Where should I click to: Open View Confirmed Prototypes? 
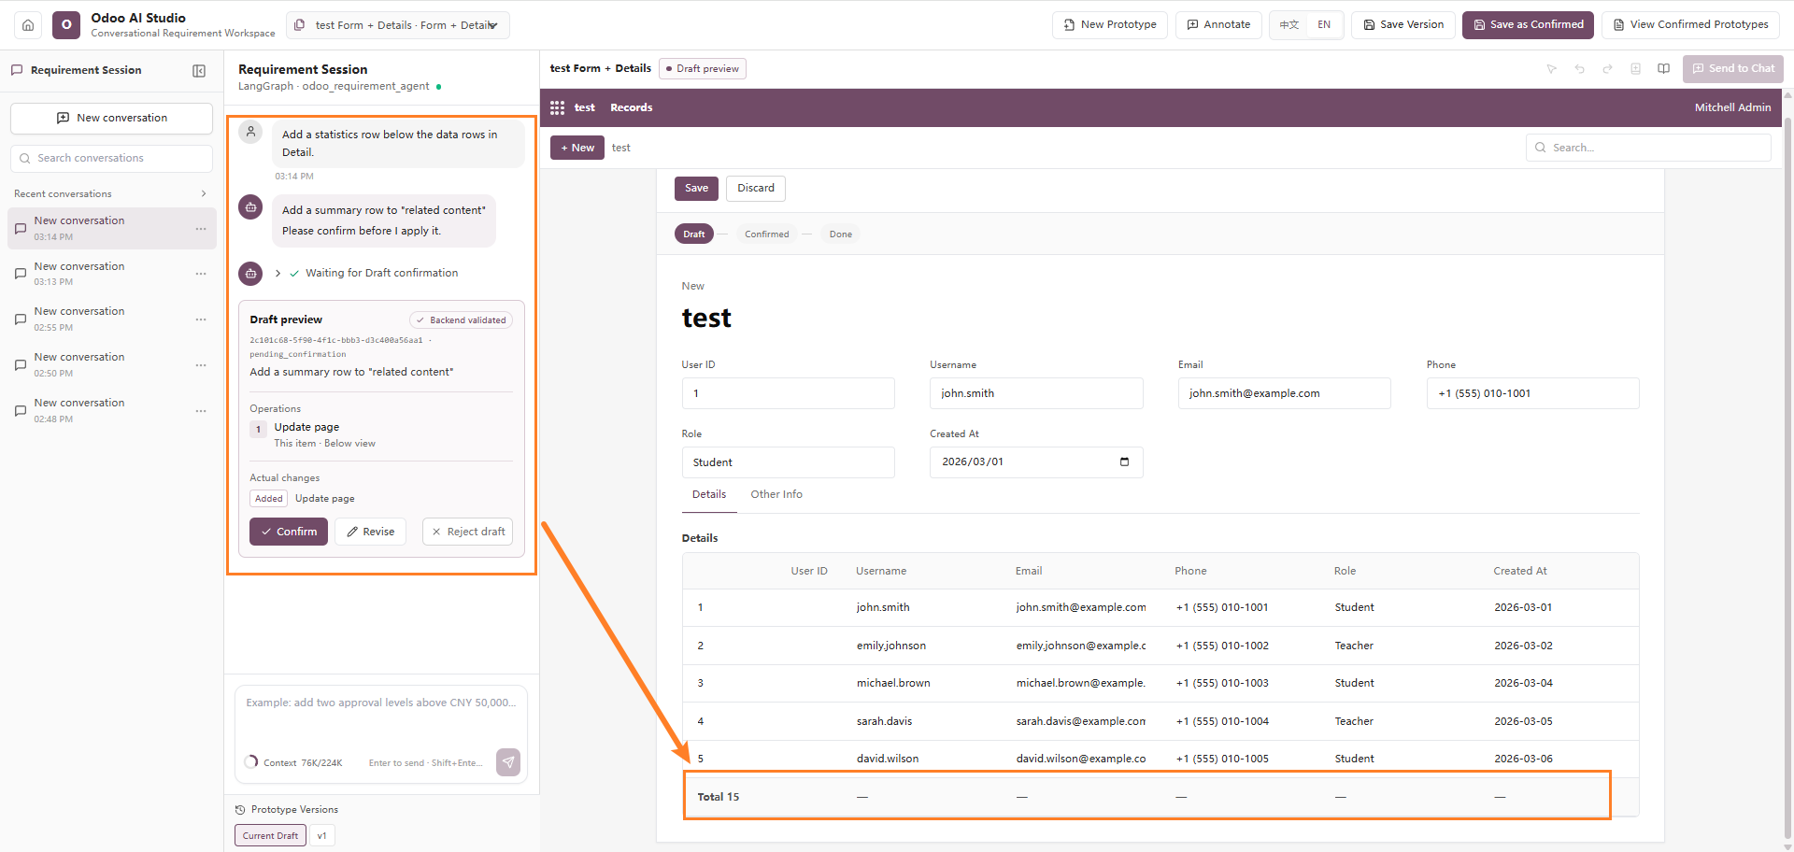pos(1690,25)
